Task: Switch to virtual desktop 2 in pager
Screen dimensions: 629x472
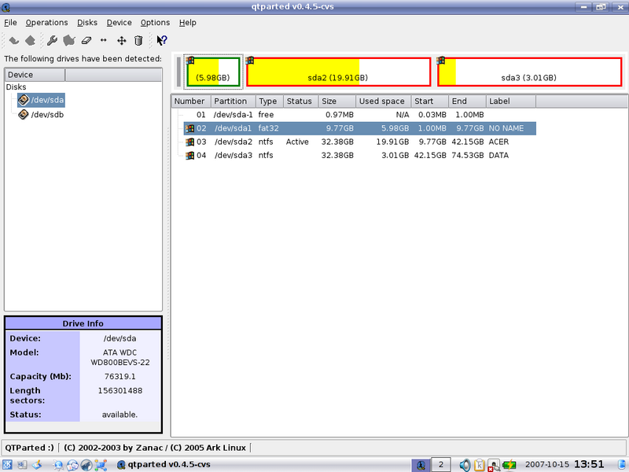Action: [441, 465]
